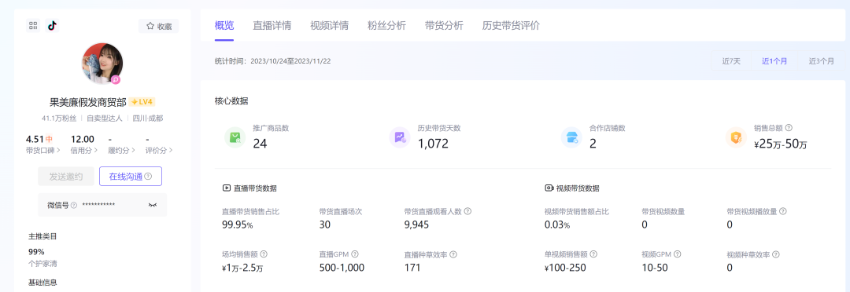The width and height of the screenshot is (850, 292).
Task: Click help icon beside 直播种草效率
Action: pyautogui.click(x=453, y=254)
